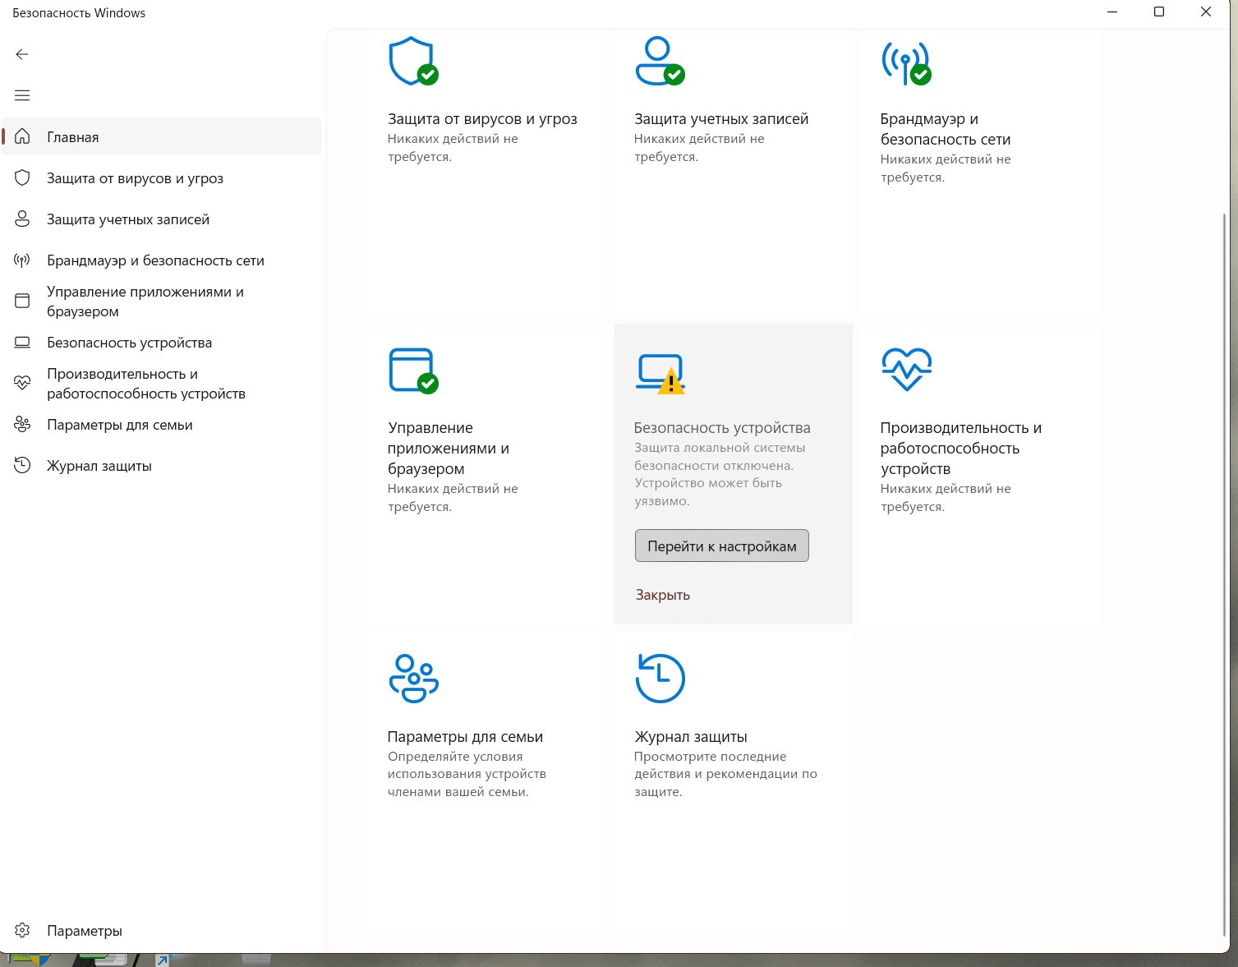Click the vertical scrollbar on the right
Screen dimensions: 1238x967
1224,575
